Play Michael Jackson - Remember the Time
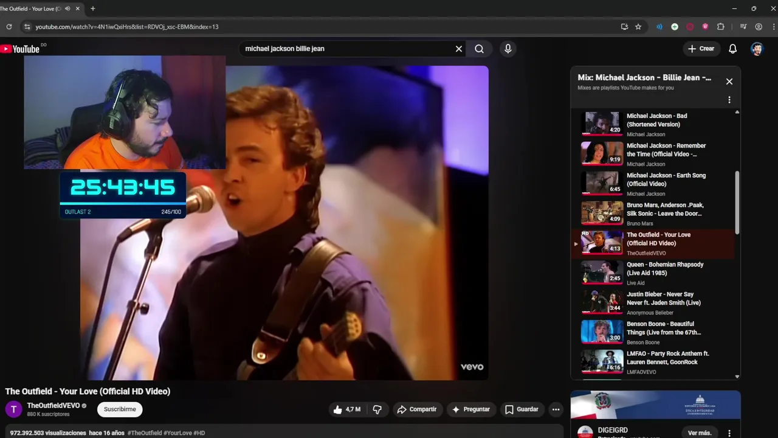Image resolution: width=778 pixels, height=438 pixels. pyautogui.click(x=656, y=154)
